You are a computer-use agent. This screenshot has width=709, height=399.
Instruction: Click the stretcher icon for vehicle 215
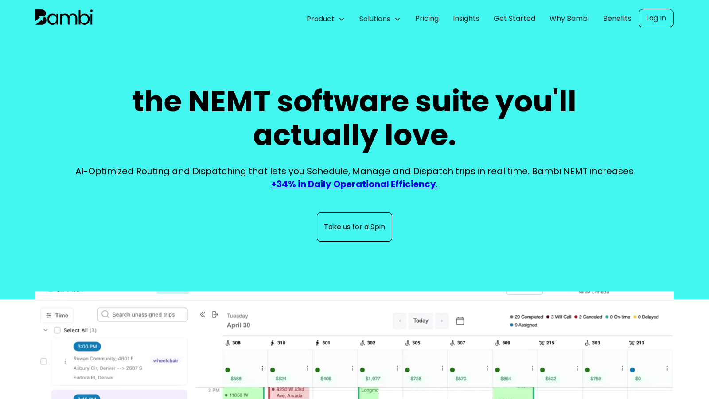coord(541,343)
